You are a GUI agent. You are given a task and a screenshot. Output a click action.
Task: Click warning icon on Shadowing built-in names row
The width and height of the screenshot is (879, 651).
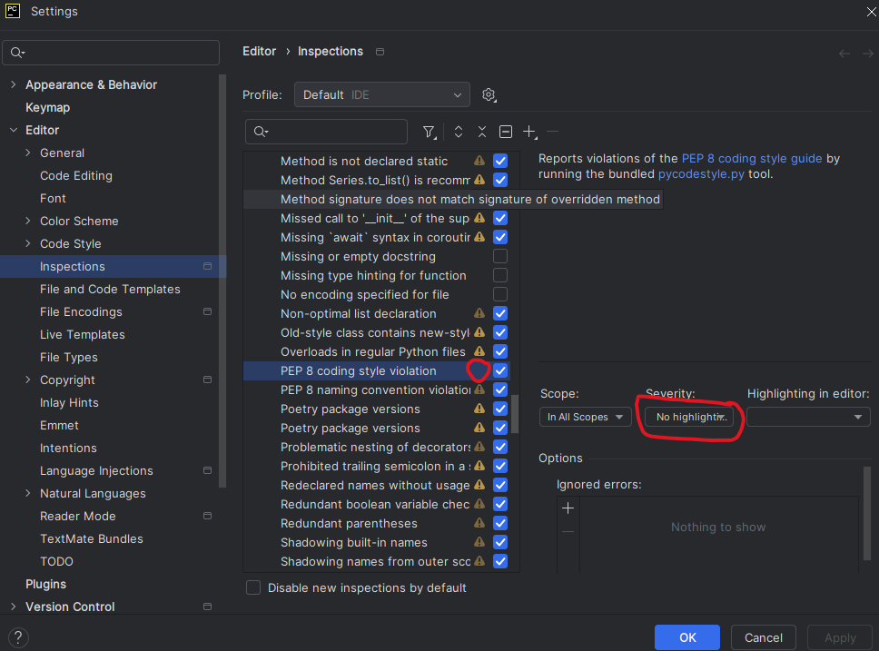(x=479, y=542)
